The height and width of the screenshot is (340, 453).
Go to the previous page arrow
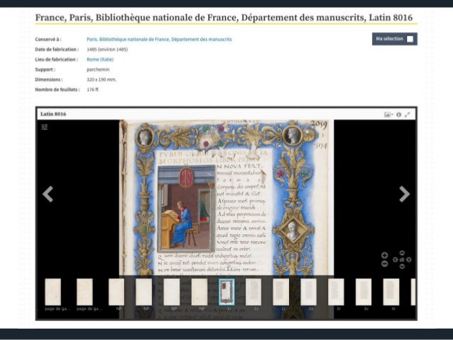[48, 194]
